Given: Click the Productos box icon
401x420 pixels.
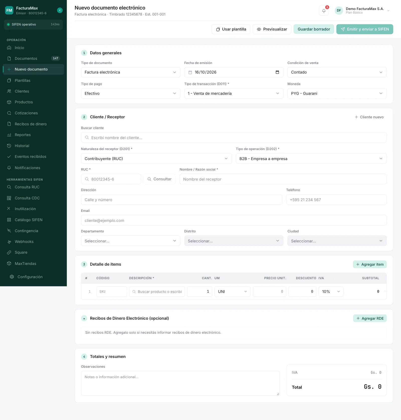Looking at the screenshot, I should 9,102.
